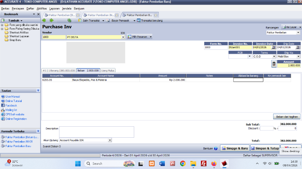Viewport: 302px width, 169px height.
Task: Switch to the Uang Muka tab
Action: click(107, 71)
